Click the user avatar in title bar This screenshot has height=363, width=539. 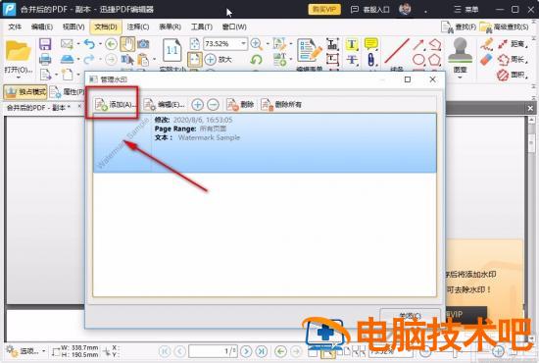pos(405,9)
